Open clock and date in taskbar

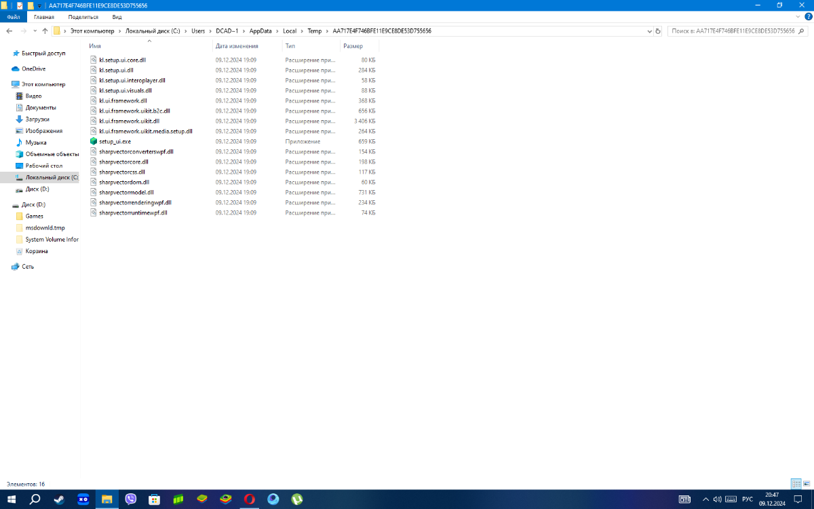click(772, 499)
